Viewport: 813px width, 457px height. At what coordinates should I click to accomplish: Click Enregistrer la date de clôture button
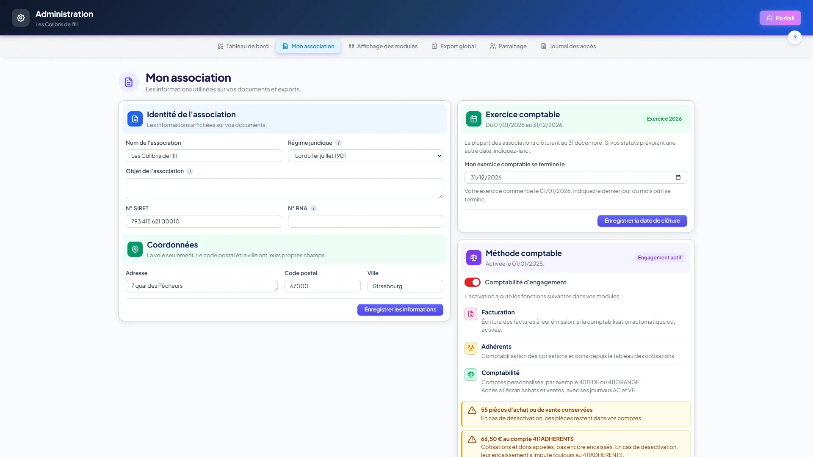click(642, 221)
